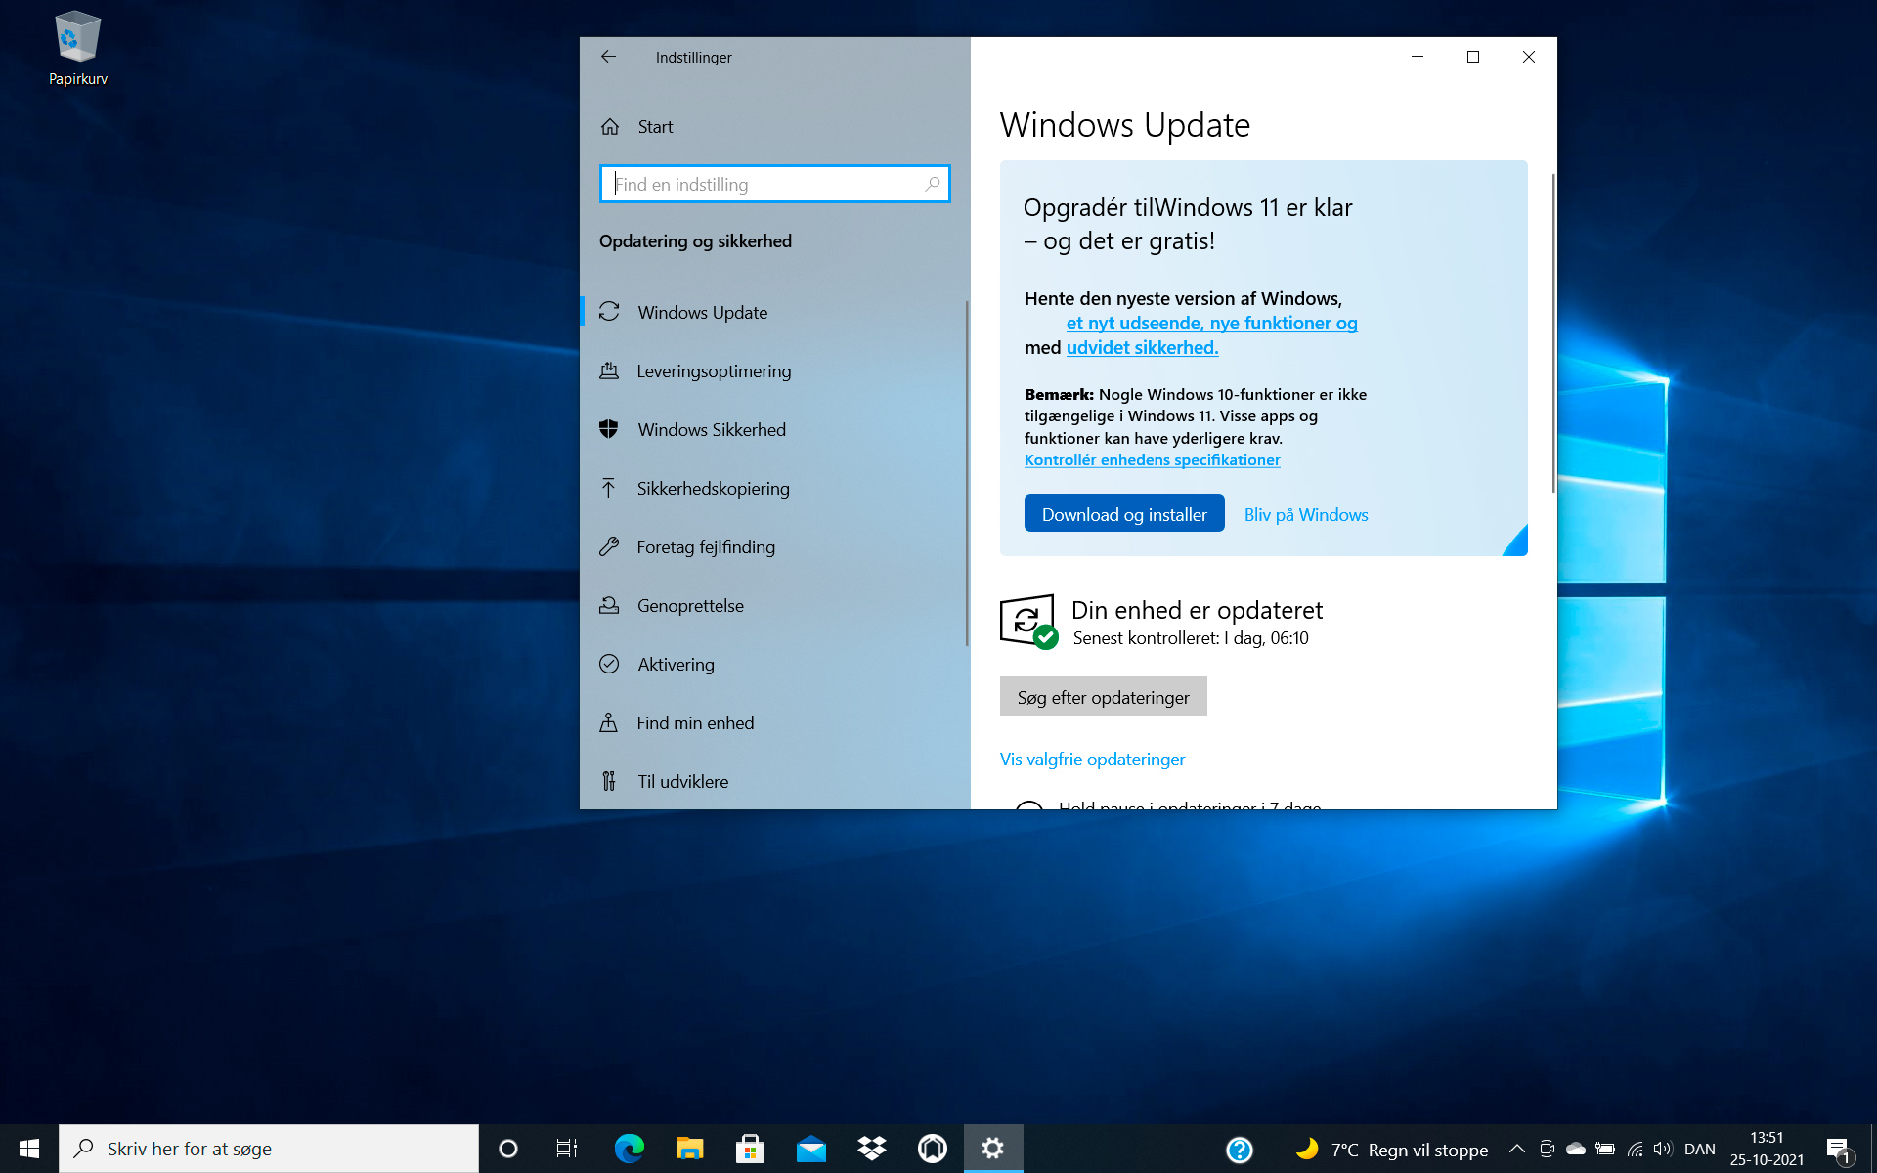Open 'et nyt udseende, nye funktioner og' link

pyautogui.click(x=1211, y=323)
